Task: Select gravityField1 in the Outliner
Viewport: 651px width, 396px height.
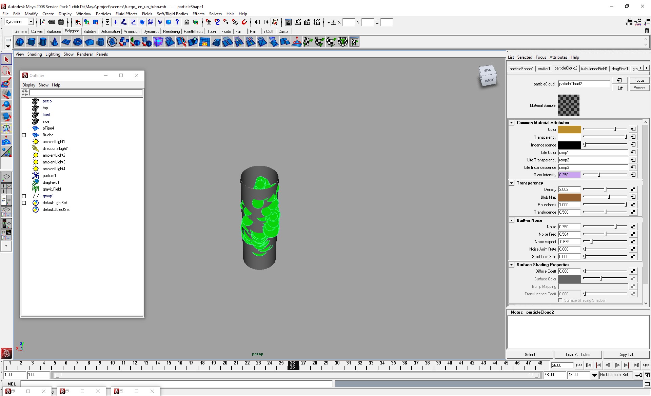Action: (53, 189)
